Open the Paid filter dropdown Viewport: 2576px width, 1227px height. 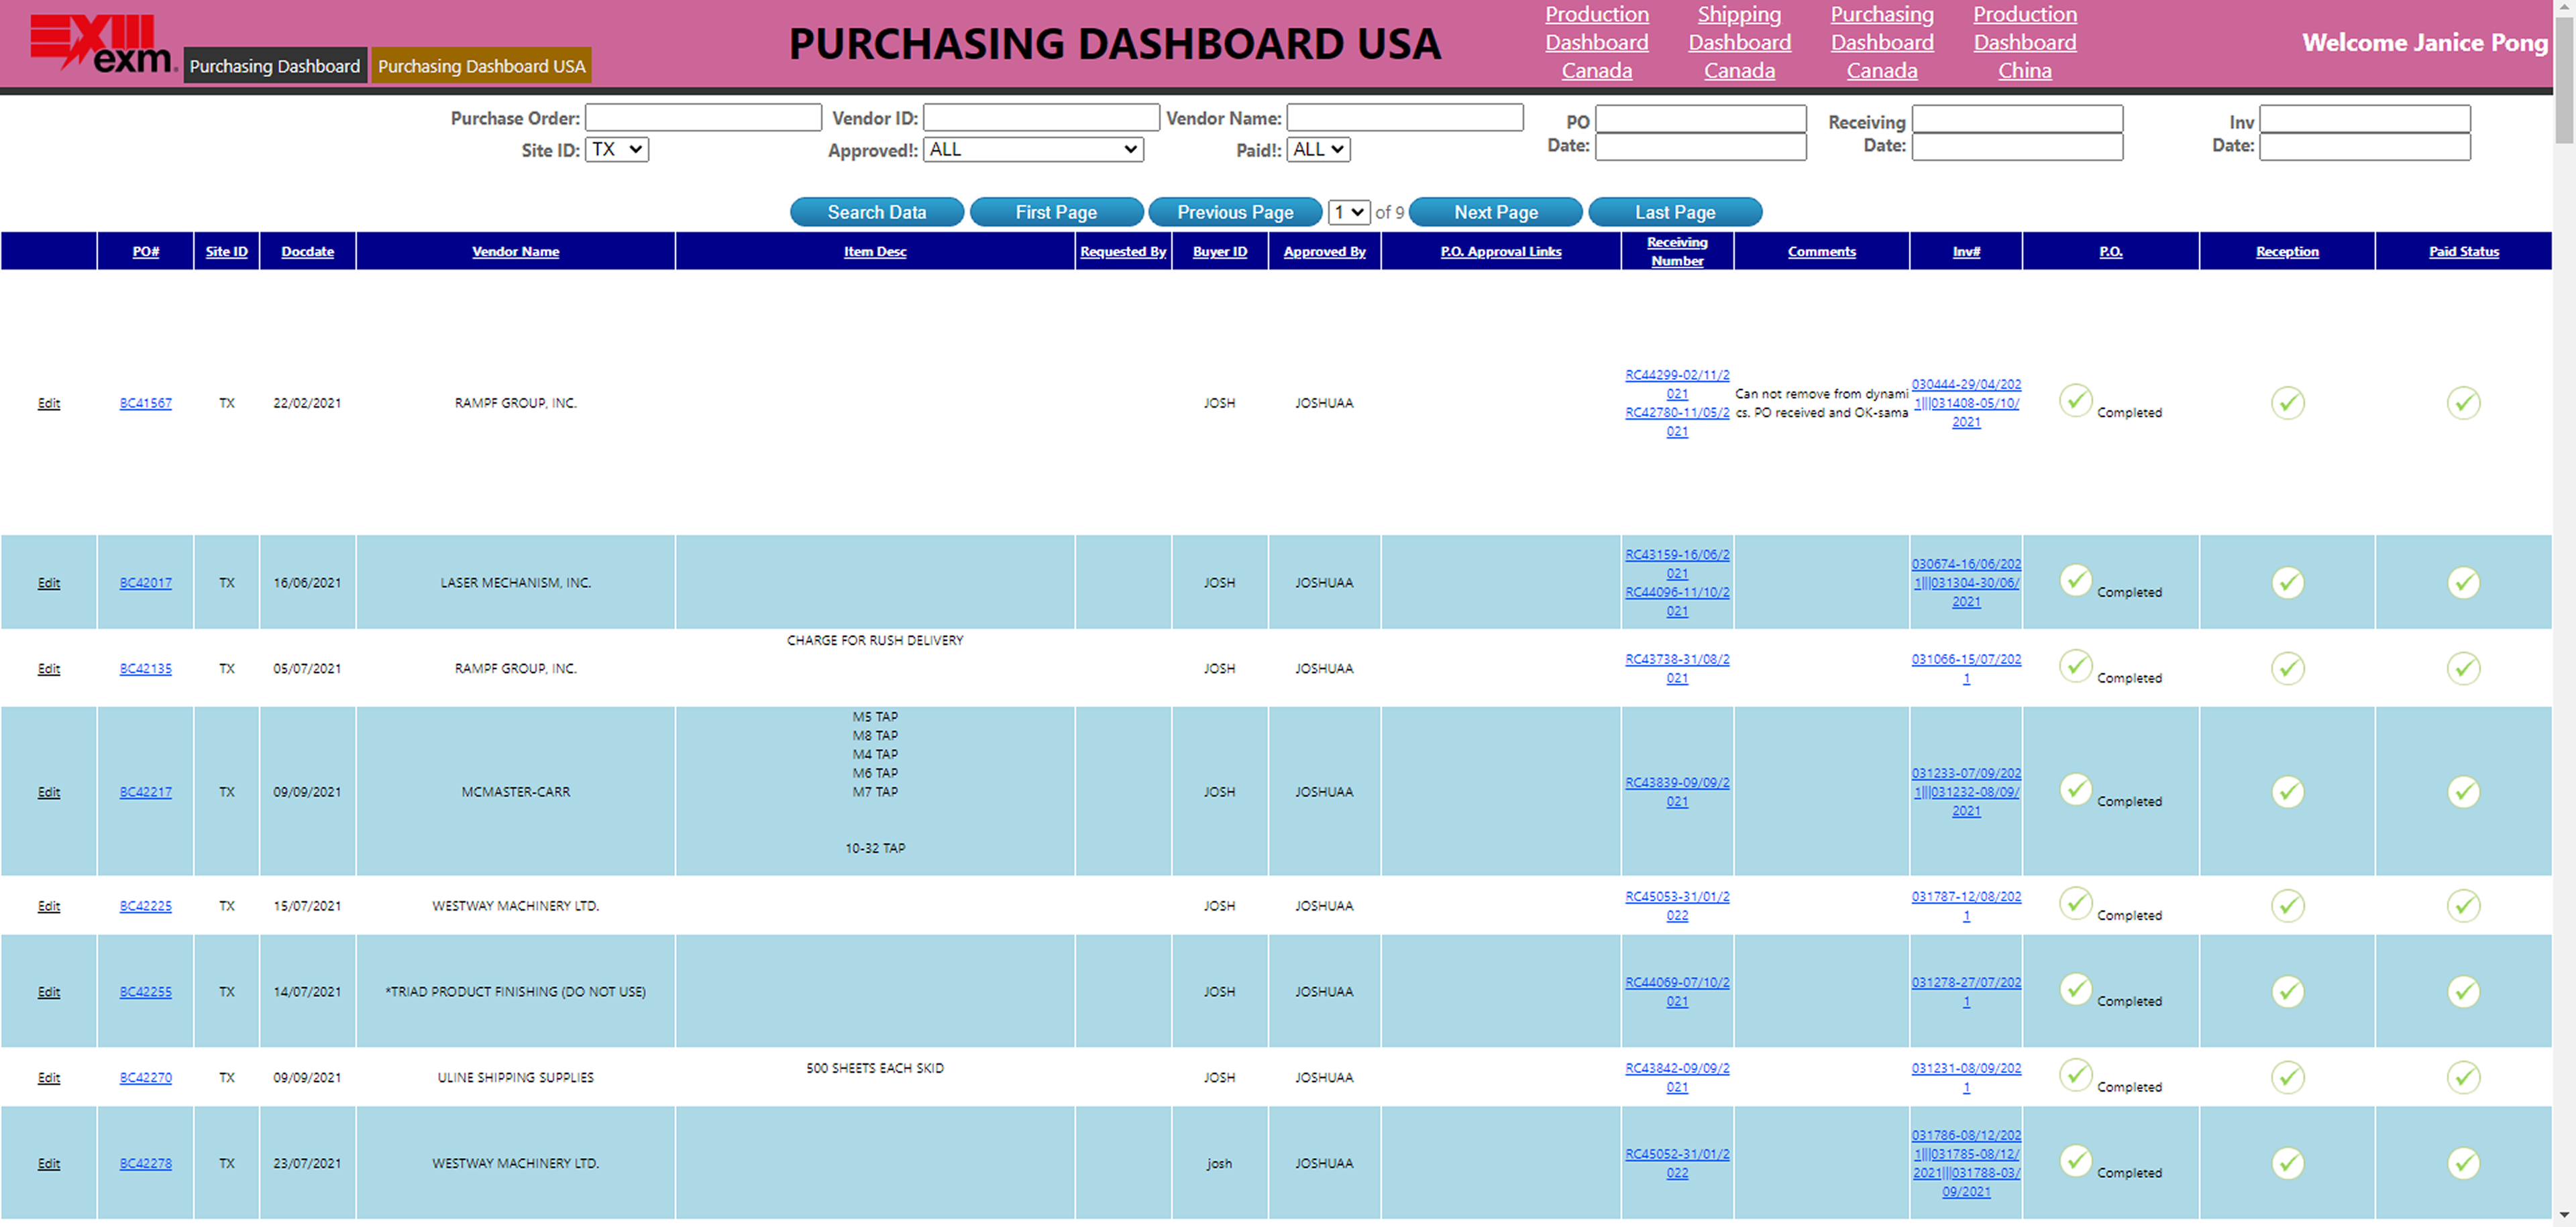click(x=1318, y=150)
